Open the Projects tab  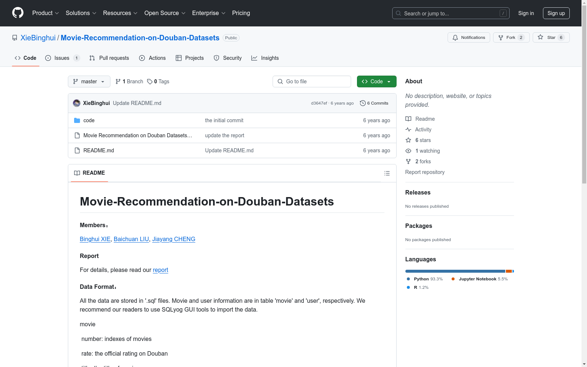click(190, 58)
